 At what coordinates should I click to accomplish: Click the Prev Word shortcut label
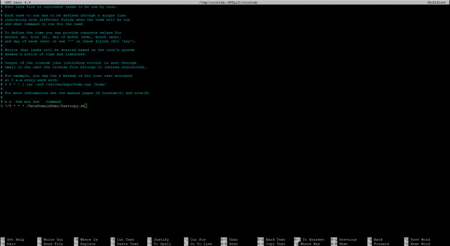click(x=420, y=239)
